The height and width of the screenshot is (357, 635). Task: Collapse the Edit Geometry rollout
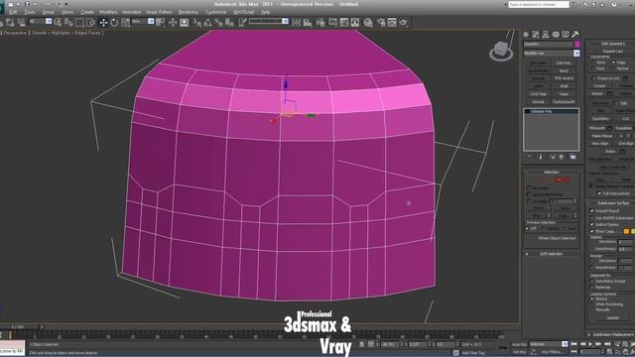point(611,44)
